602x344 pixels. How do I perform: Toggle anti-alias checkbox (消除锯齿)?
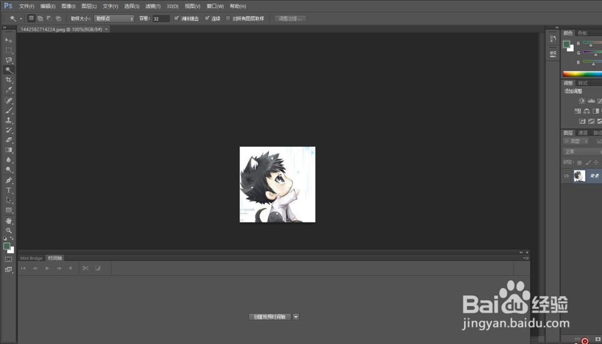click(176, 18)
